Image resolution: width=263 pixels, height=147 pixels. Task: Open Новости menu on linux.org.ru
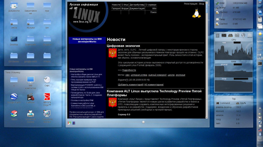tap(116, 5)
